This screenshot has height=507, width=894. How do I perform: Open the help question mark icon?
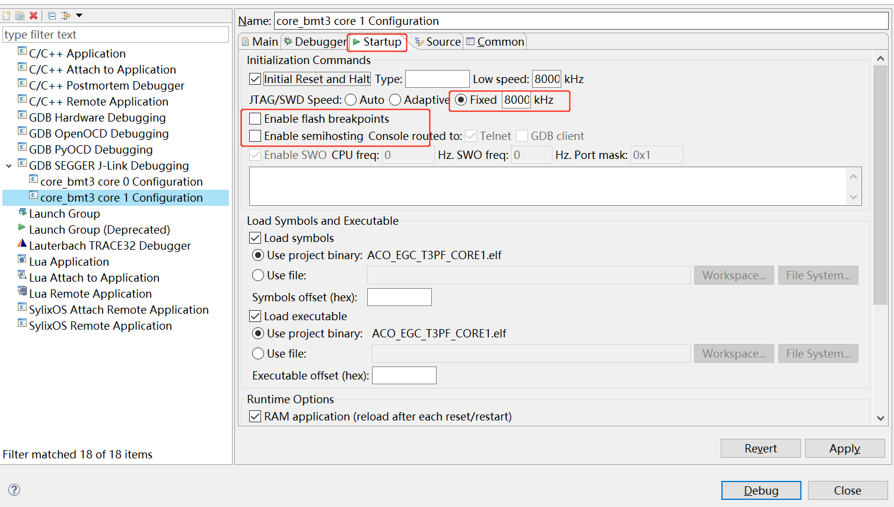click(14, 490)
